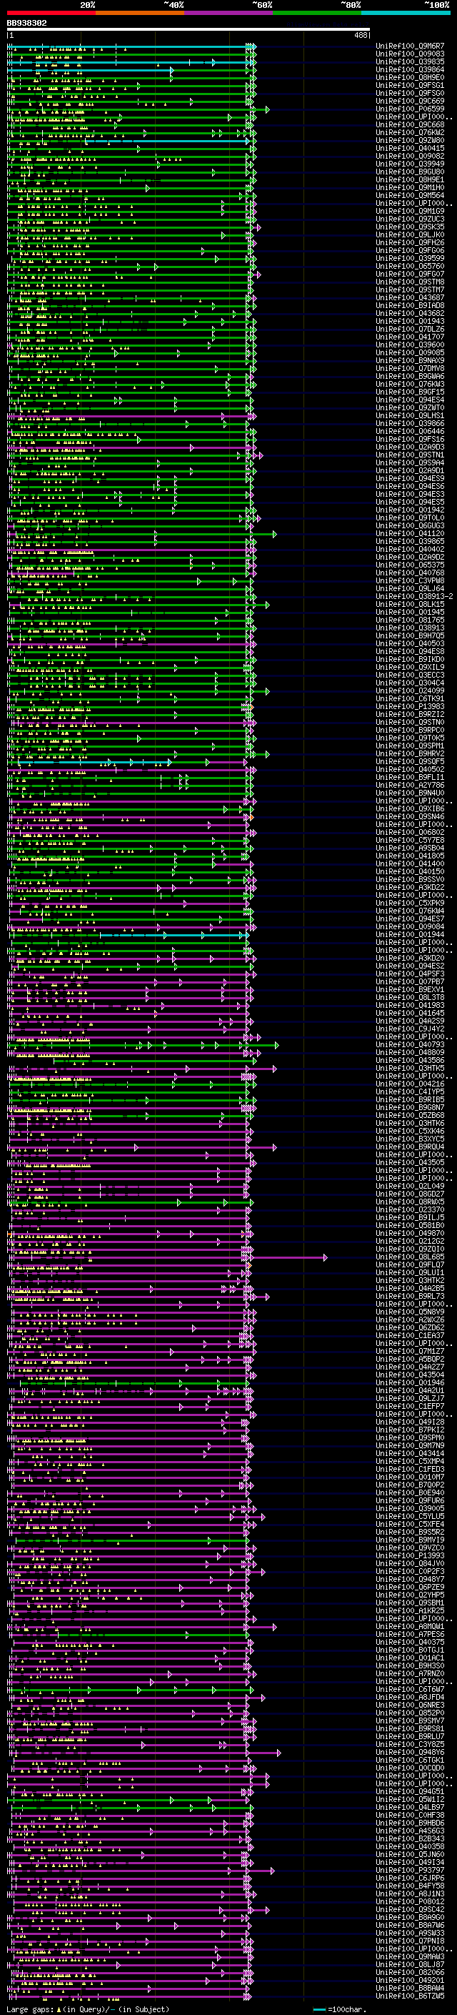Open hit UniRef100_Q39835
The width and height of the screenshot is (457, 2015).
[410, 61]
